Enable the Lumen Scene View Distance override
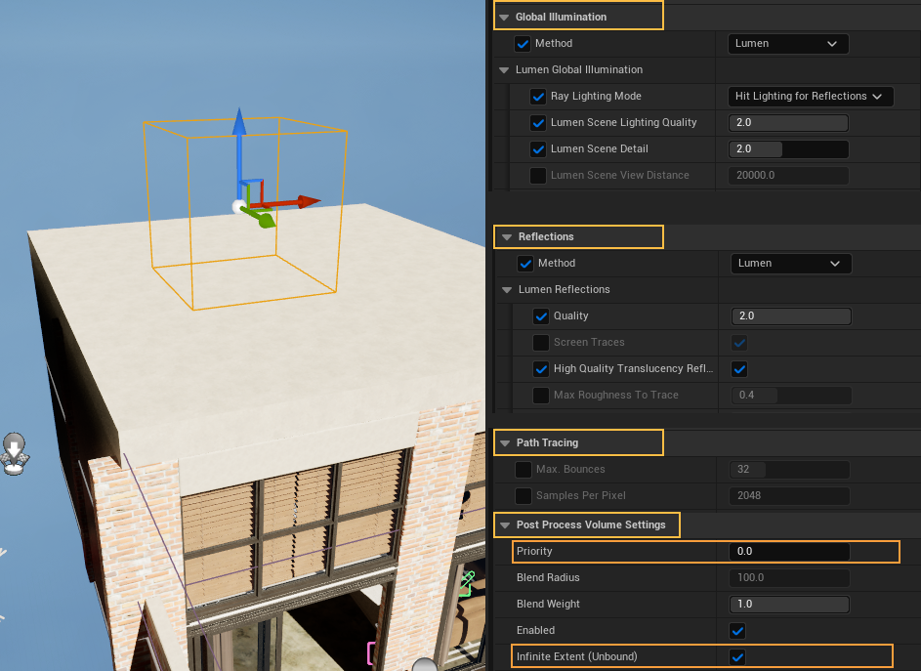Image resolution: width=921 pixels, height=671 pixels. coord(538,176)
